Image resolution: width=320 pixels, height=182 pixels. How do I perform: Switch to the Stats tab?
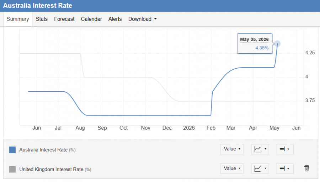tap(42, 19)
